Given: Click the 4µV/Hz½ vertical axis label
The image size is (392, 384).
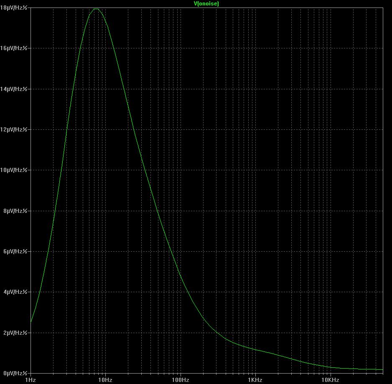Looking at the screenshot, I should [x=15, y=292].
